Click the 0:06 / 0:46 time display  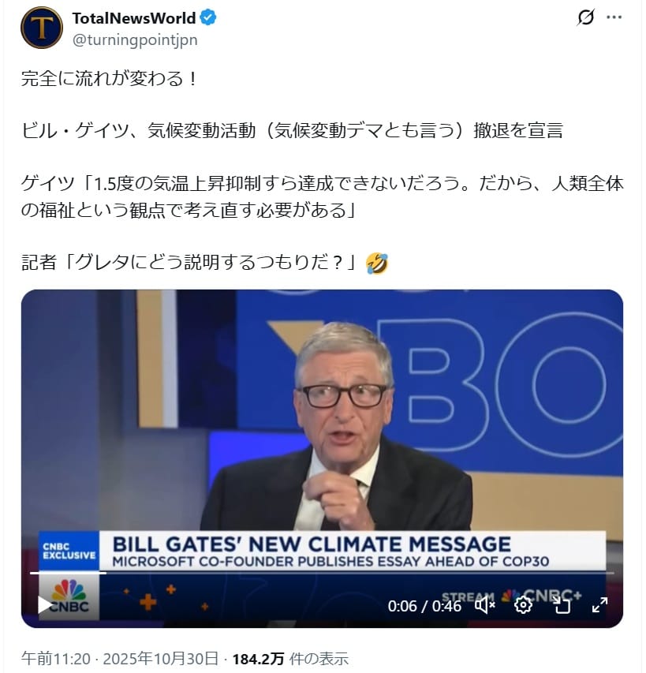pyautogui.click(x=424, y=606)
